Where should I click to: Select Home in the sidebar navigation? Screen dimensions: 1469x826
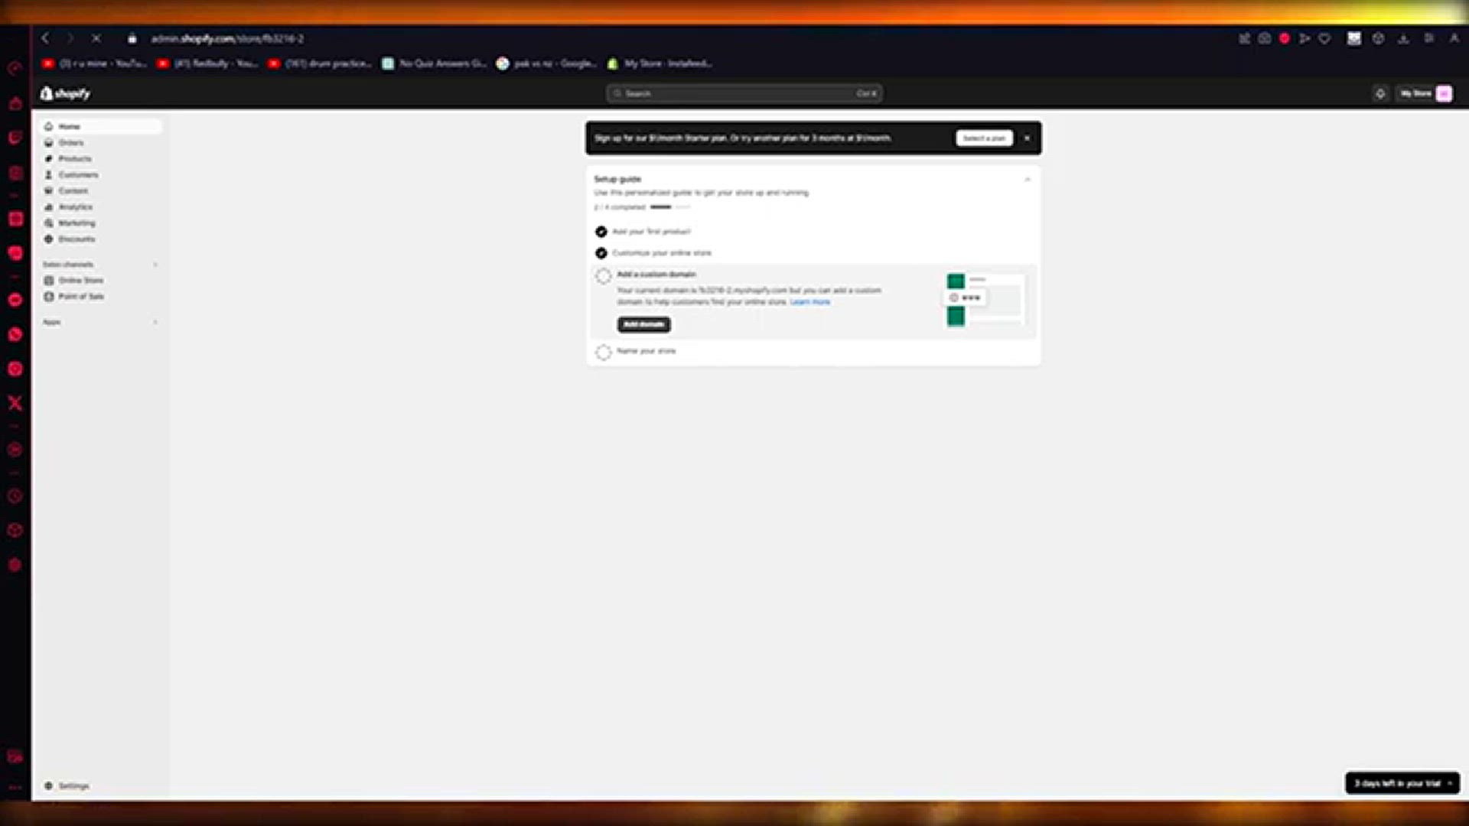(x=70, y=126)
